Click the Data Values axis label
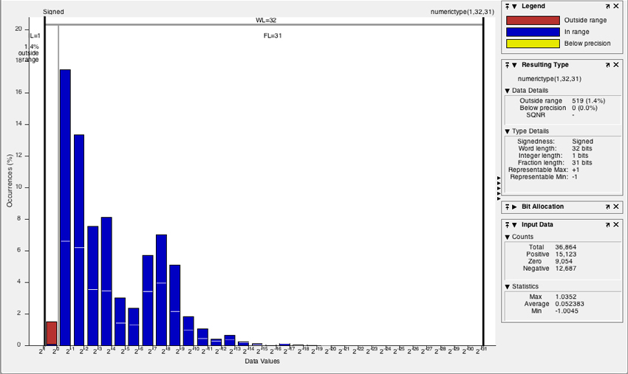The height and width of the screenshot is (374, 628). coord(262,361)
